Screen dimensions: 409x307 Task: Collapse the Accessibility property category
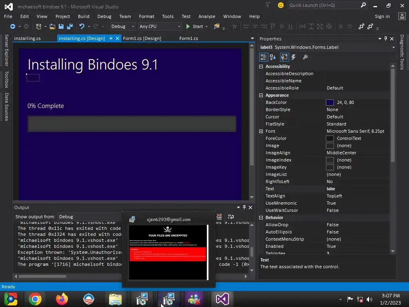(261, 67)
